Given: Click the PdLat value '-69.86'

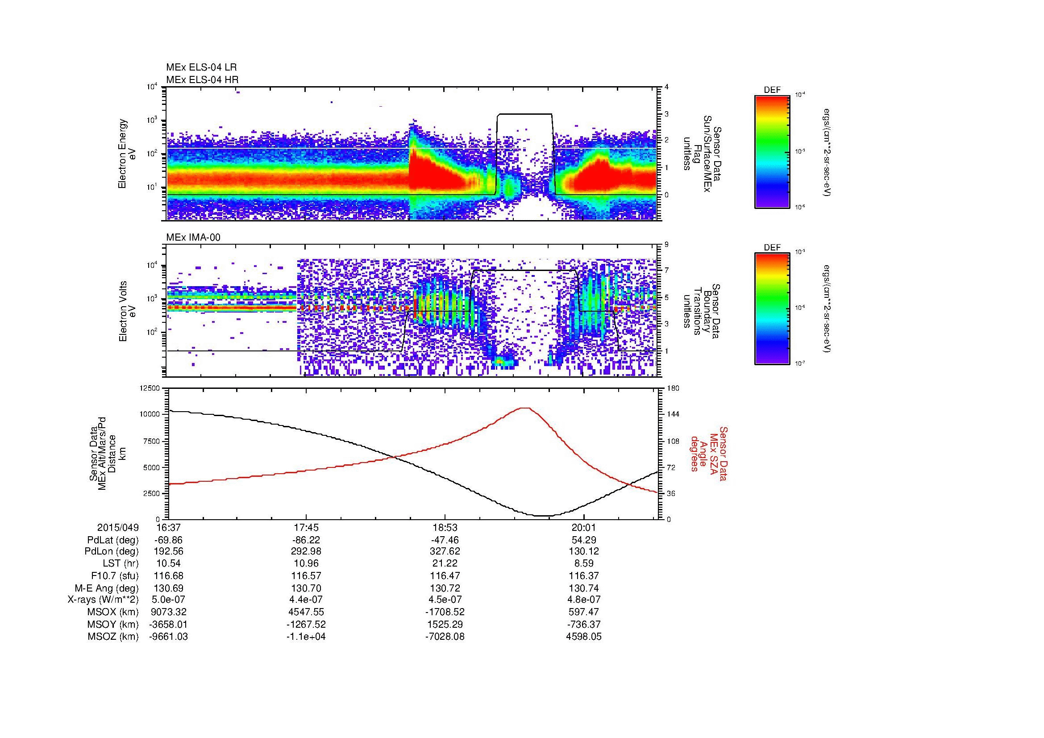Looking at the screenshot, I should pos(169,540).
